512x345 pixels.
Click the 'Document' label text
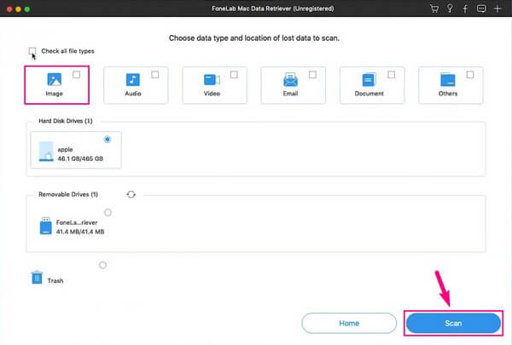(369, 94)
